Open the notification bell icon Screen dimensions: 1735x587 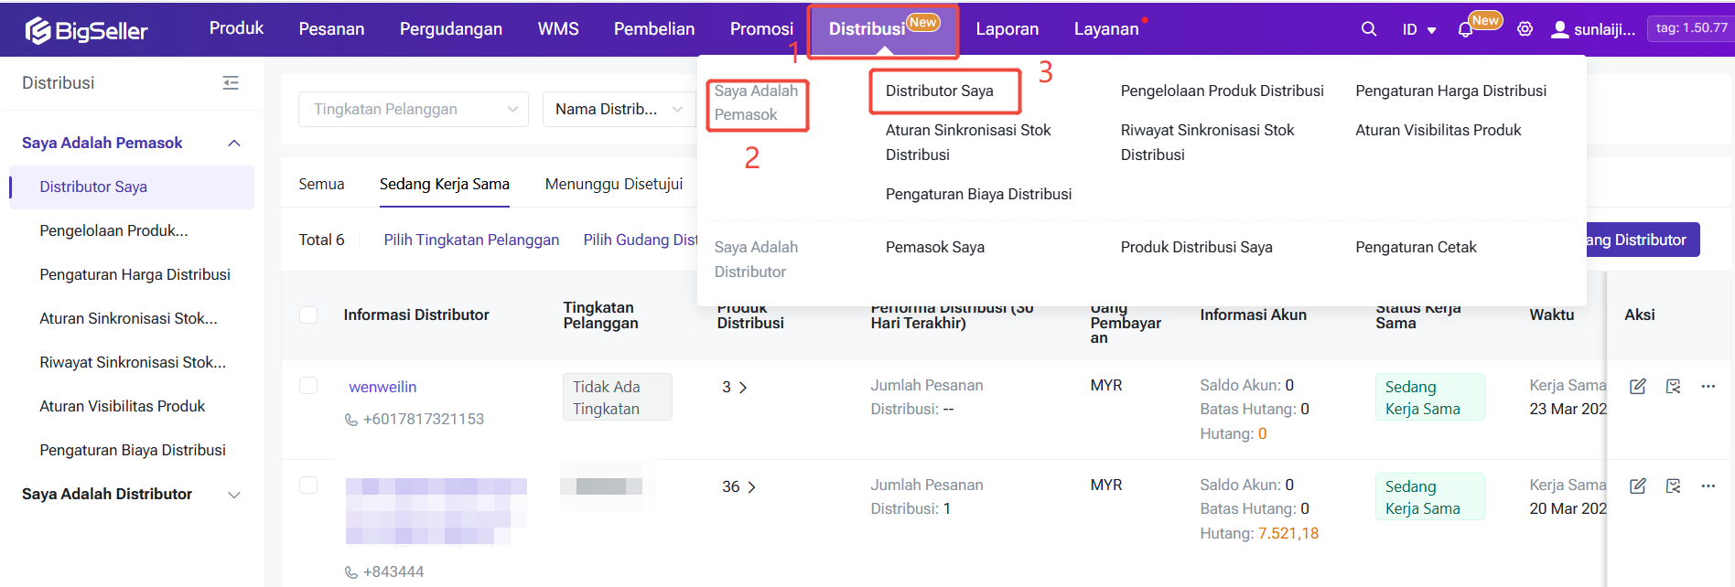pyautogui.click(x=1465, y=30)
